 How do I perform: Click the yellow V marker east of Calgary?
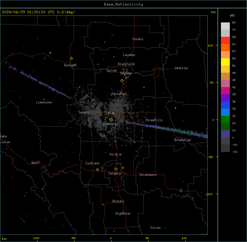[123, 168]
